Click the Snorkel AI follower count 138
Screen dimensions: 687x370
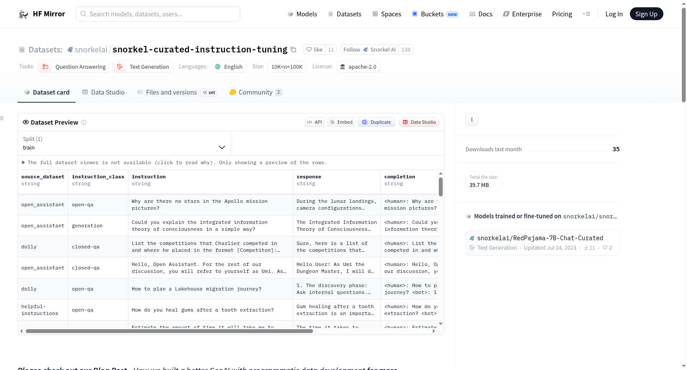click(x=406, y=49)
